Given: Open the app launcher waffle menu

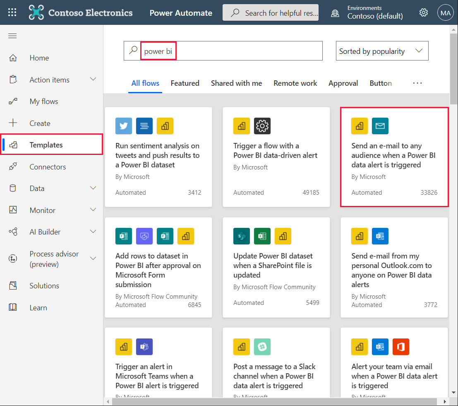Looking at the screenshot, I should 12,12.
